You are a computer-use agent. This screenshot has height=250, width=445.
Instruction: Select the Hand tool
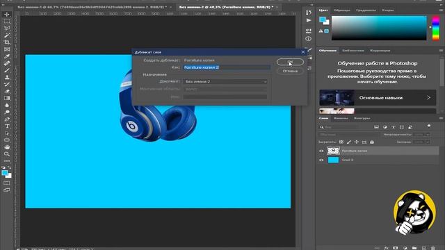click(x=7, y=147)
